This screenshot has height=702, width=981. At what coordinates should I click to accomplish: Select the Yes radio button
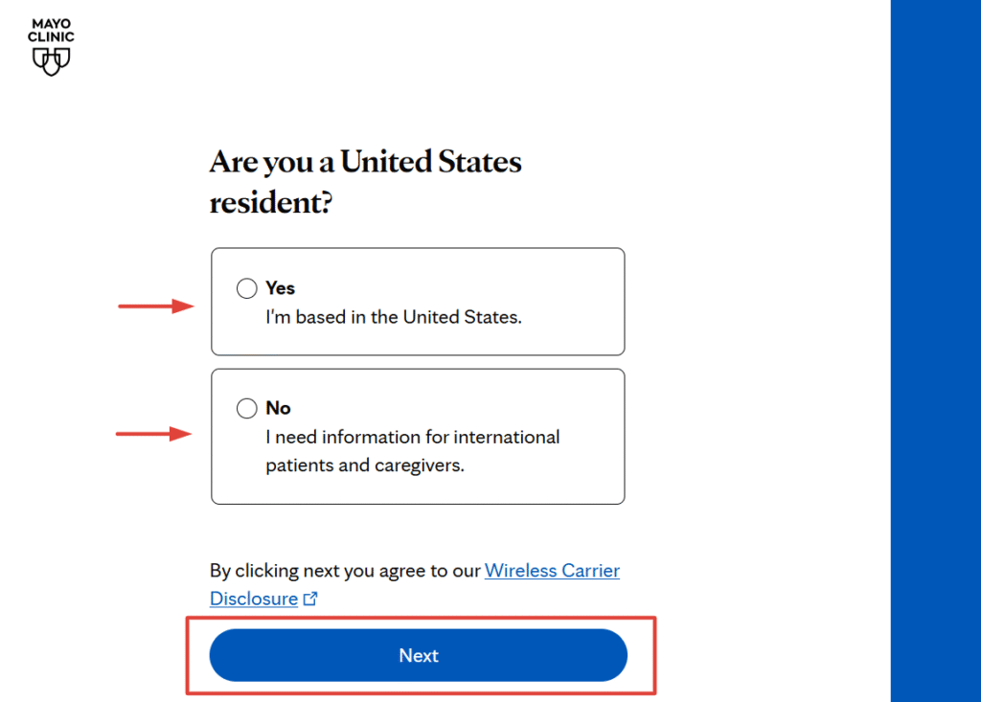tap(247, 288)
